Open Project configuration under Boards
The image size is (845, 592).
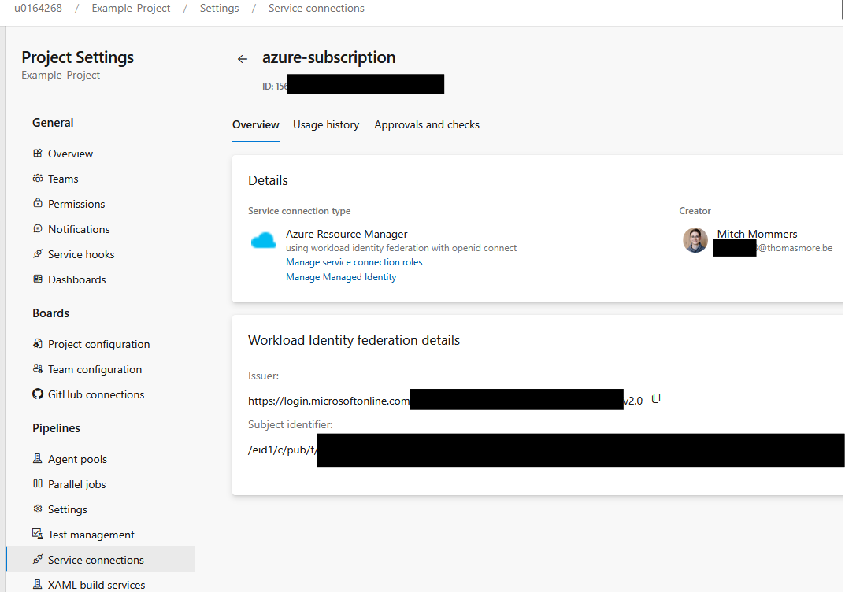100,344
